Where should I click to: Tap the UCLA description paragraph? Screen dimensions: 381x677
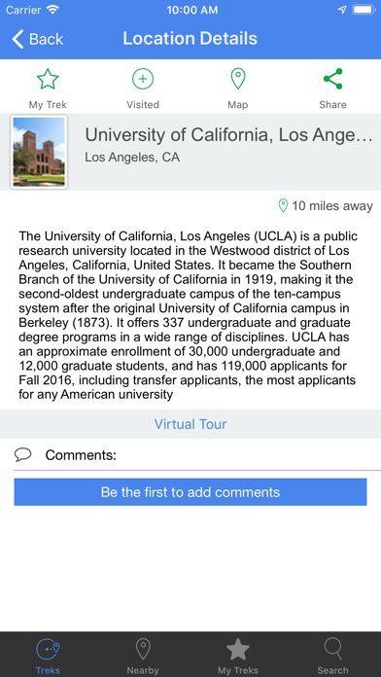pyautogui.click(x=188, y=315)
